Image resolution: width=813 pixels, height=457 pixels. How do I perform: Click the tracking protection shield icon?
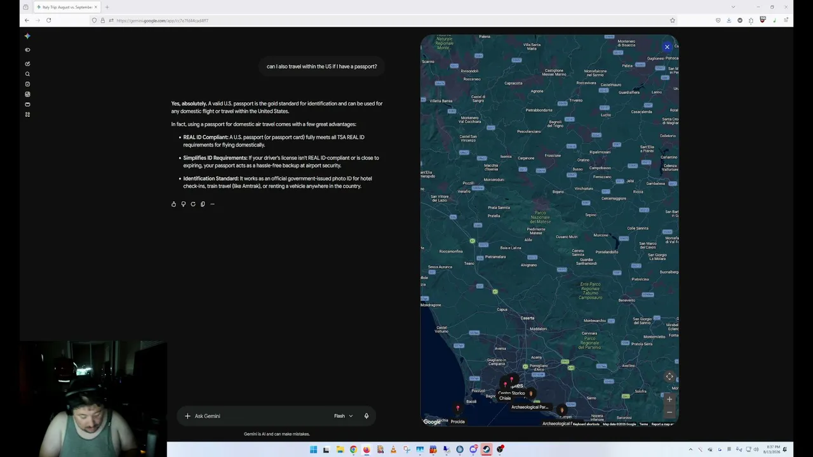pyautogui.click(x=94, y=20)
